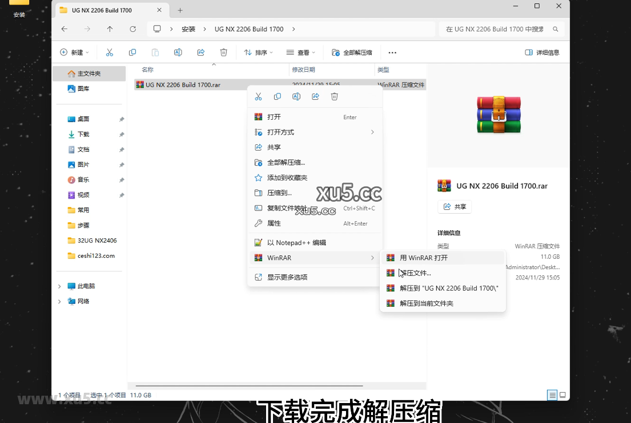Open the 排序 sort dropdown

coord(259,52)
